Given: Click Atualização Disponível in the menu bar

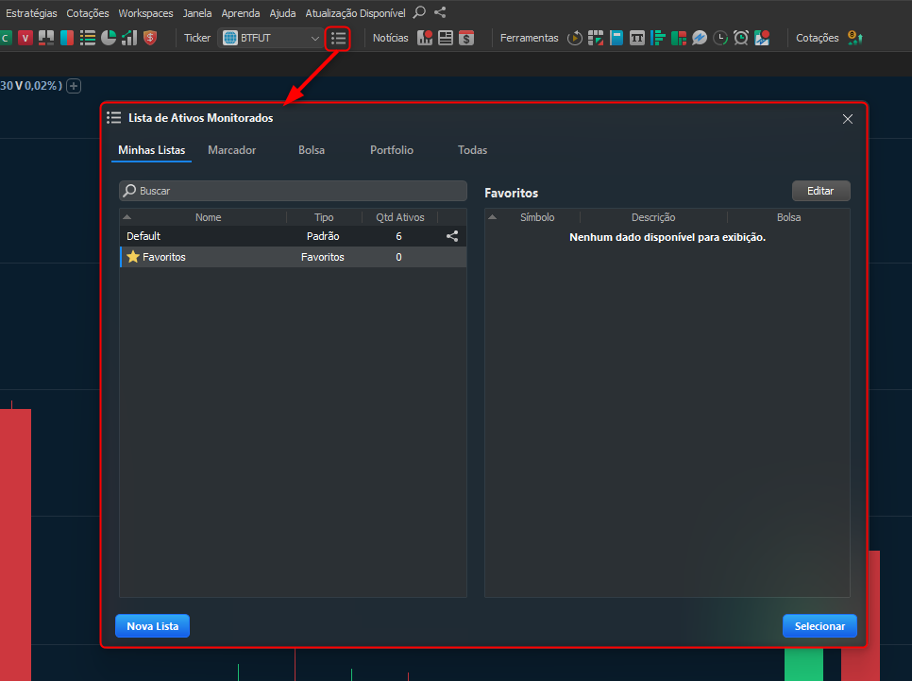Looking at the screenshot, I should [x=355, y=13].
